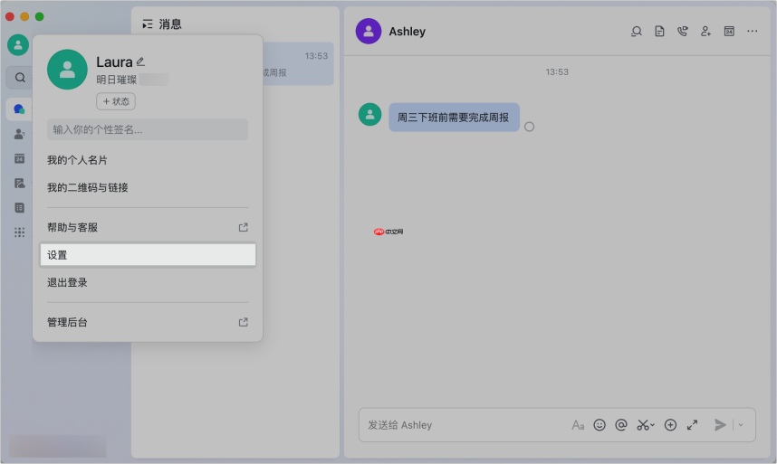Select 设置 in the profile menu

[148, 255]
